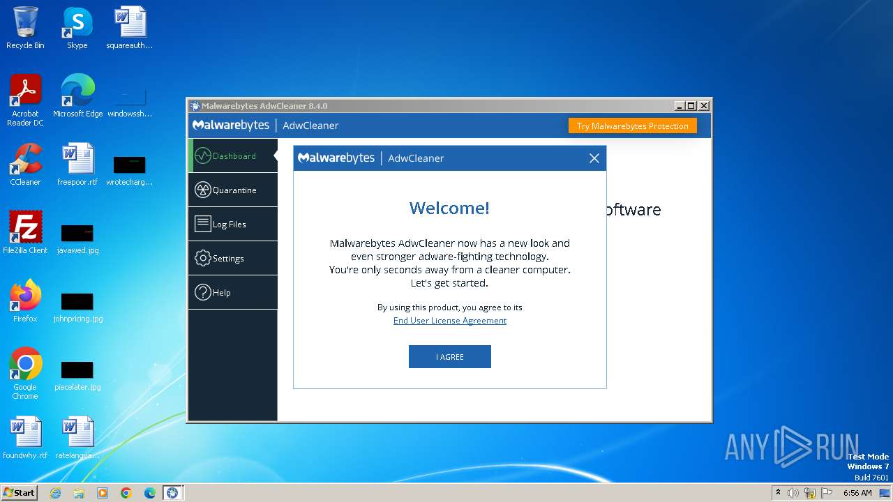Open the Quarantine sidebar tab
This screenshot has width=893, height=502.
233,190
